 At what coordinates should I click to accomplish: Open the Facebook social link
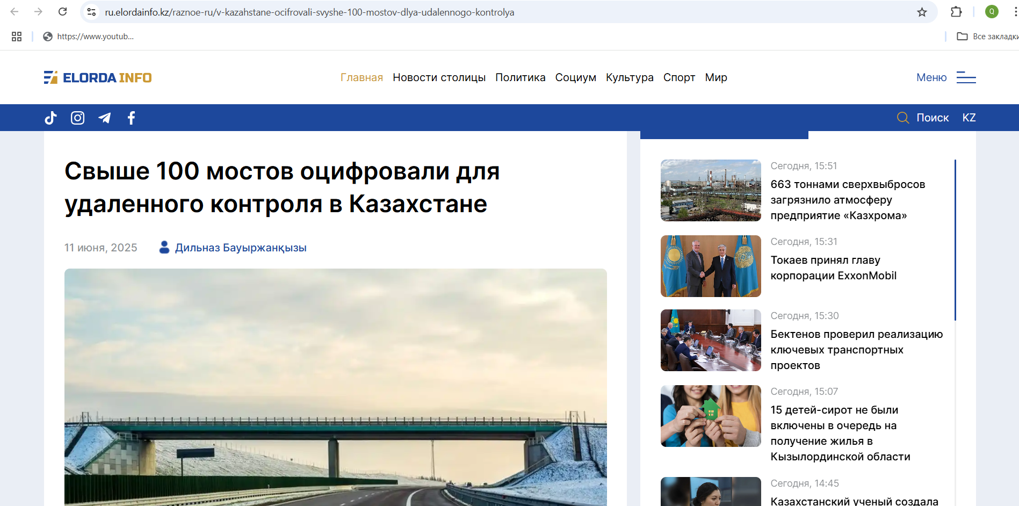132,118
